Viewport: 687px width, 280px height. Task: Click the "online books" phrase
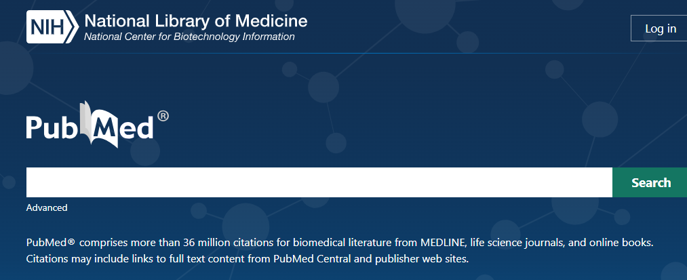click(631, 242)
